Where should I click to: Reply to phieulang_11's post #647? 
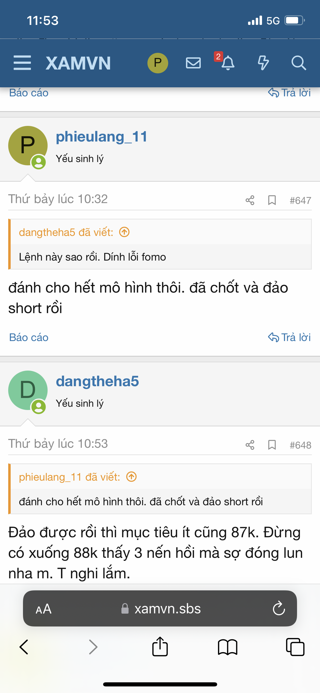289,337
